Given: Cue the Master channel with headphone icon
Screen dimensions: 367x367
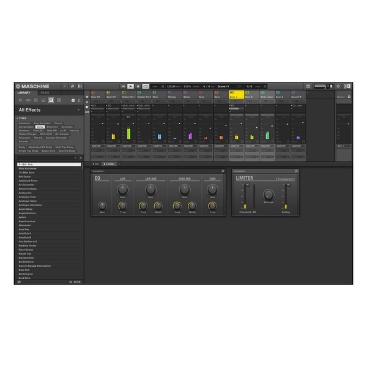Looking at the screenshot, I should tap(349, 97).
